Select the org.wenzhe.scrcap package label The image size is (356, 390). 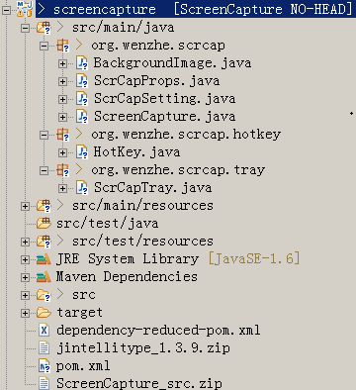pyautogui.click(x=158, y=46)
